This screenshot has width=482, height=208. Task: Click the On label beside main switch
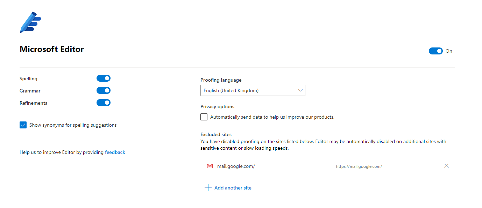click(449, 51)
